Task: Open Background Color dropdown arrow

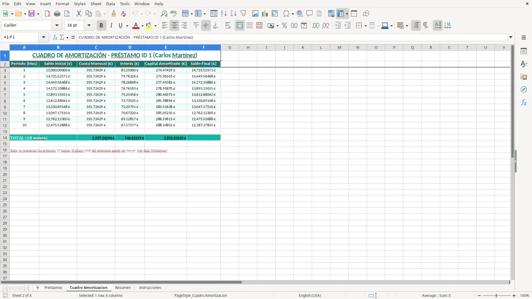Action: (155, 26)
